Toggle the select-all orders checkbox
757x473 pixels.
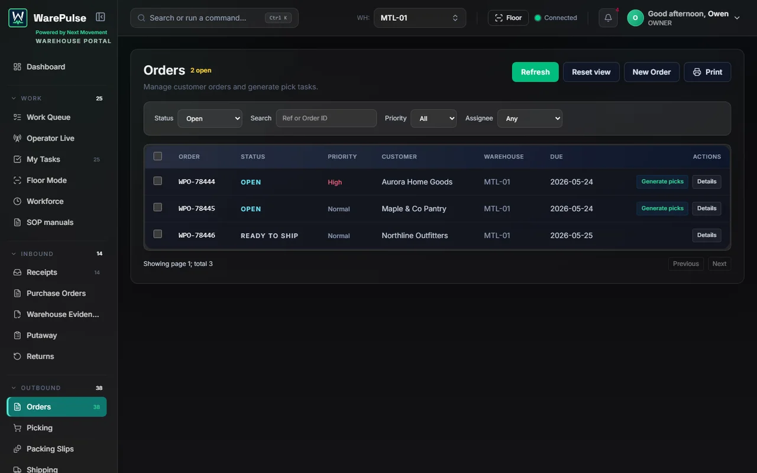[157, 156]
